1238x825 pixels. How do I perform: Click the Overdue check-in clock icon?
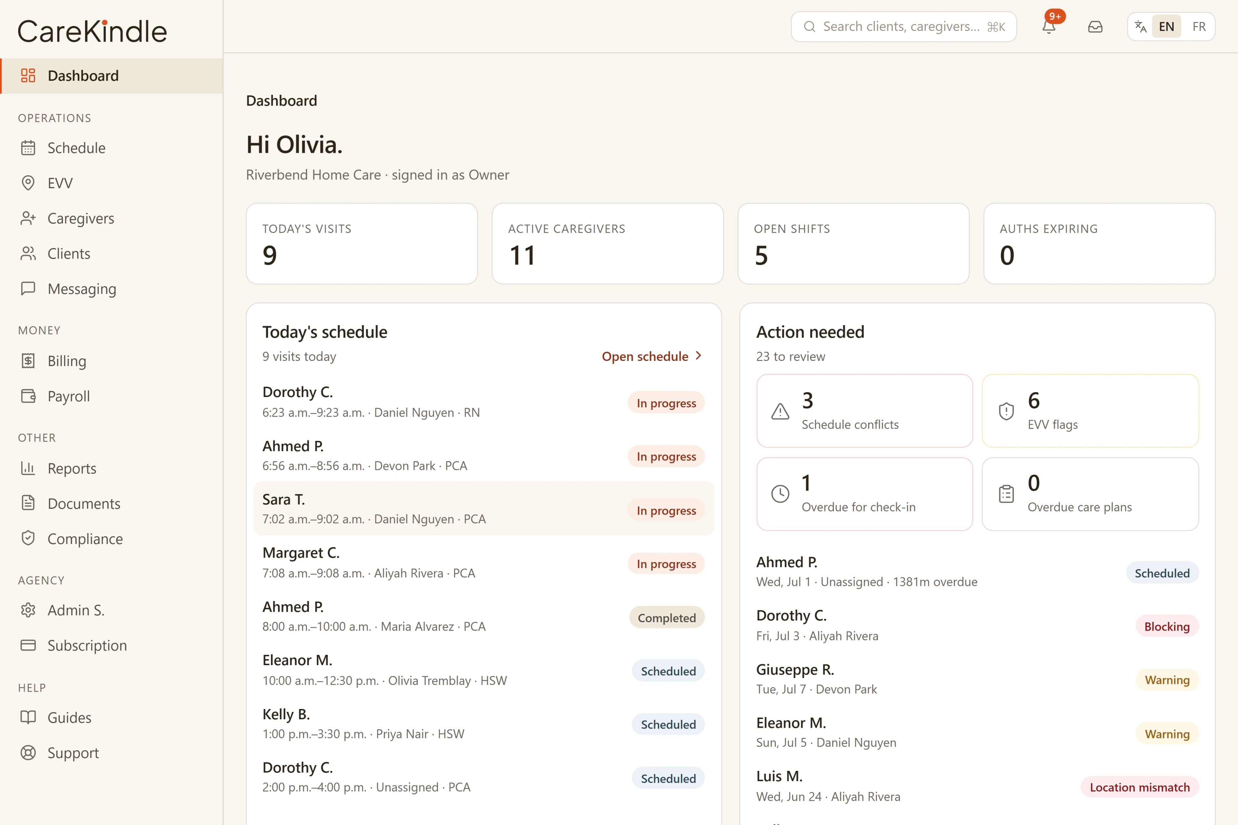coord(780,493)
